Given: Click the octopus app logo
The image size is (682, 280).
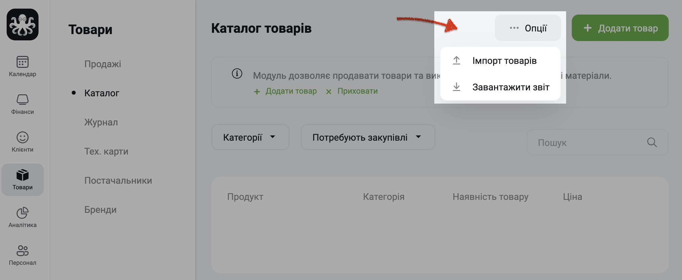Looking at the screenshot, I should pyautogui.click(x=23, y=24).
